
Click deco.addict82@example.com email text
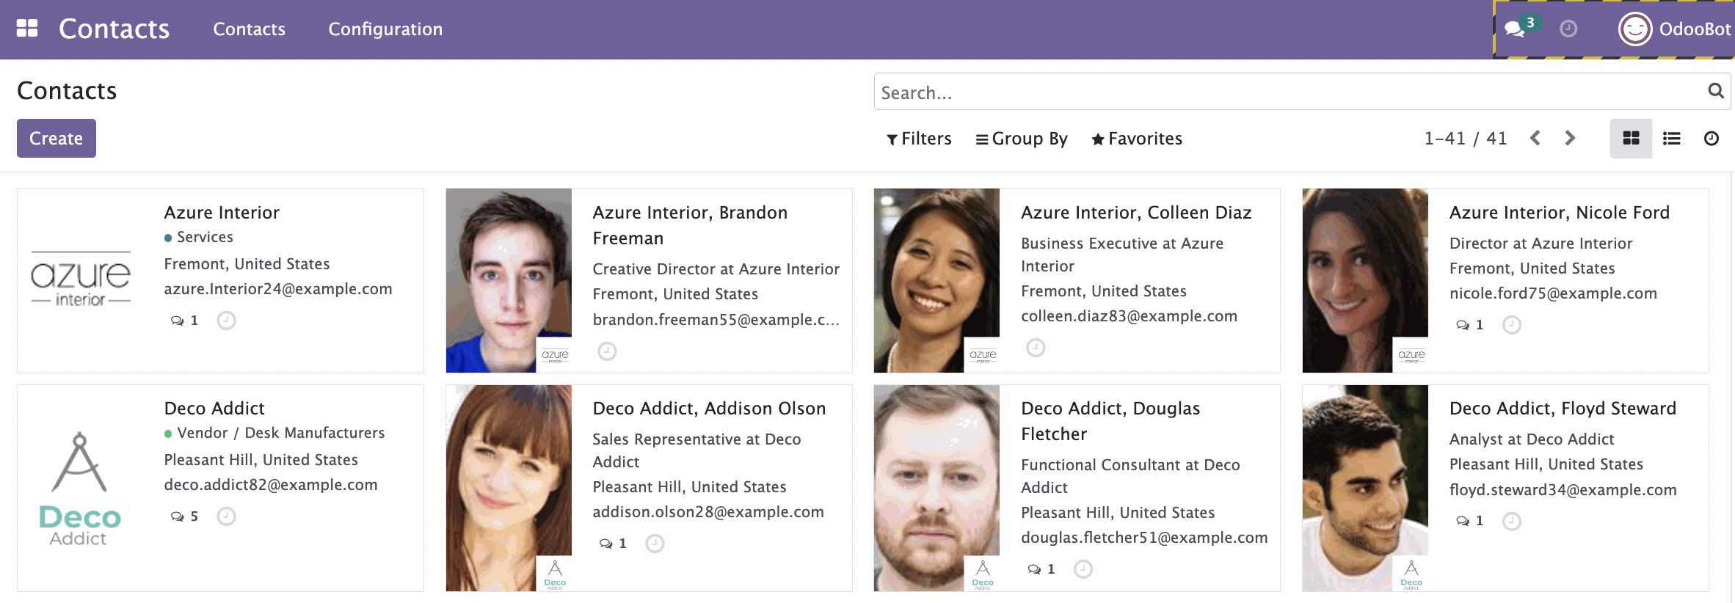click(271, 485)
